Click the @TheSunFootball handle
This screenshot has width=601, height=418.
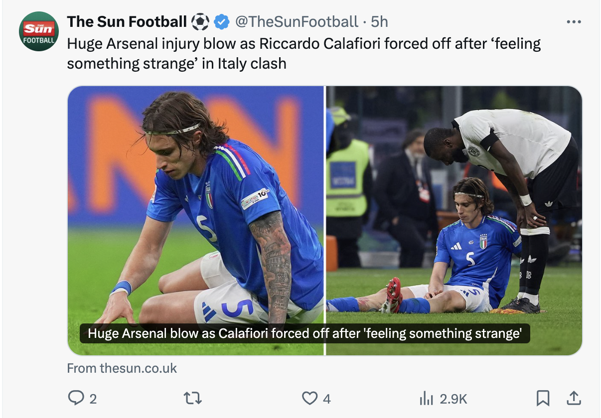coord(297,22)
